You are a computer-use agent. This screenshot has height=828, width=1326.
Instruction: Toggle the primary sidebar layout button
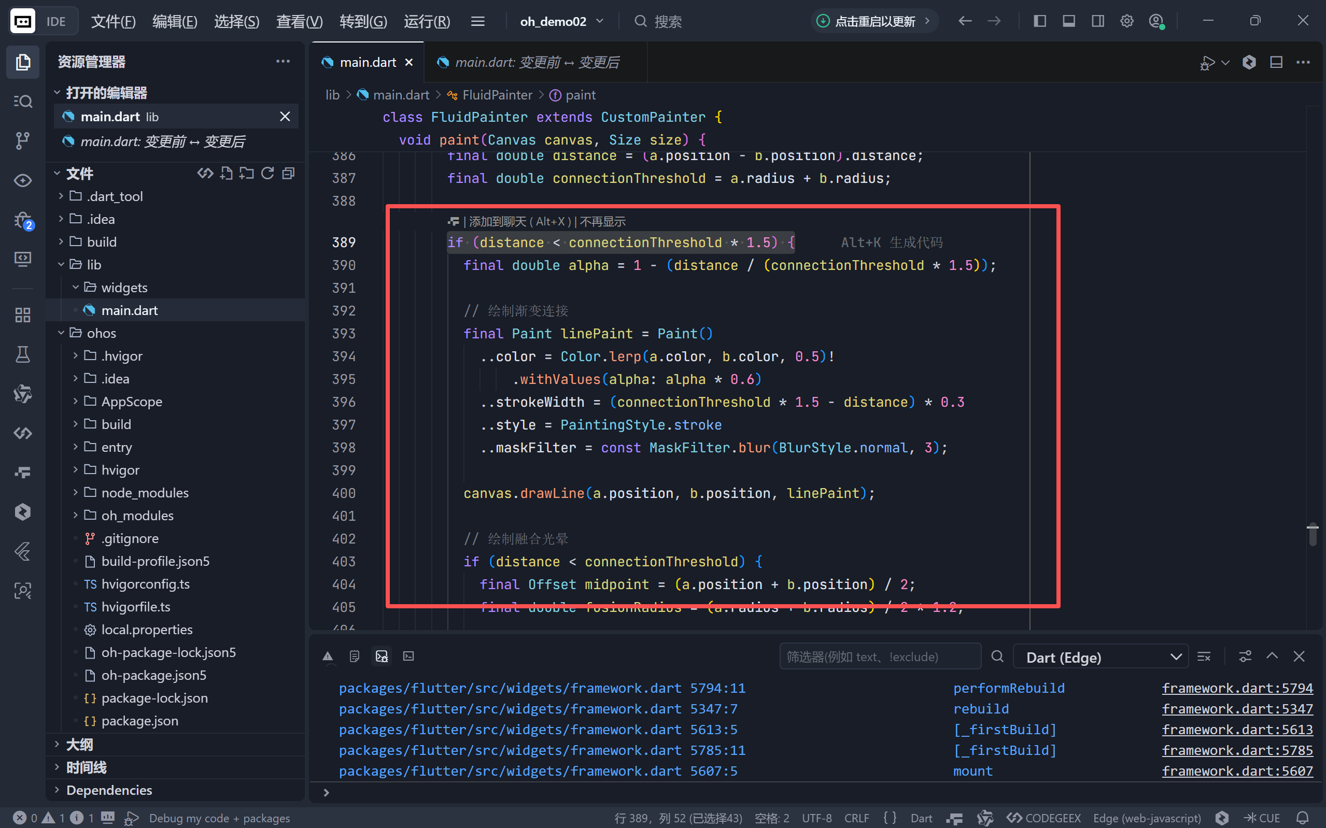(x=1039, y=21)
